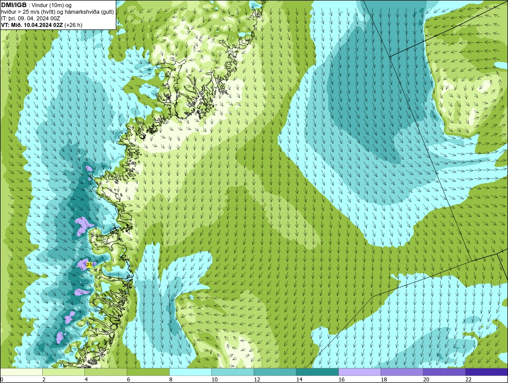Image resolution: width=508 pixels, height=383 pixels.
Task: Click the yellow 25 gust marker
Action: pos(89,264)
